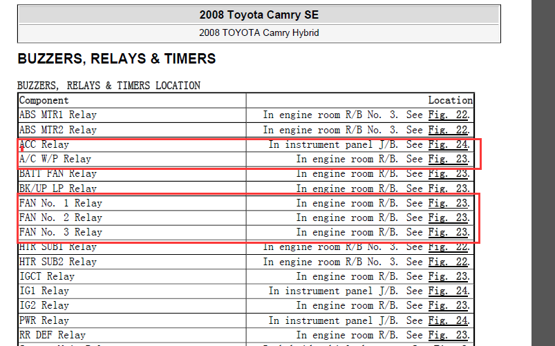Click 'In engine room R/B.' in IG2 Relay row
Screen dimensions: 555x346
coord(347,306)
